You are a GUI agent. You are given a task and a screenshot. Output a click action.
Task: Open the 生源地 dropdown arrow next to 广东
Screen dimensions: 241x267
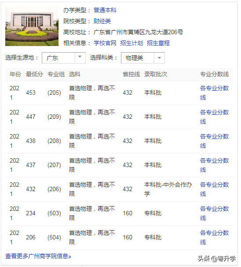(x=80, y=58)
